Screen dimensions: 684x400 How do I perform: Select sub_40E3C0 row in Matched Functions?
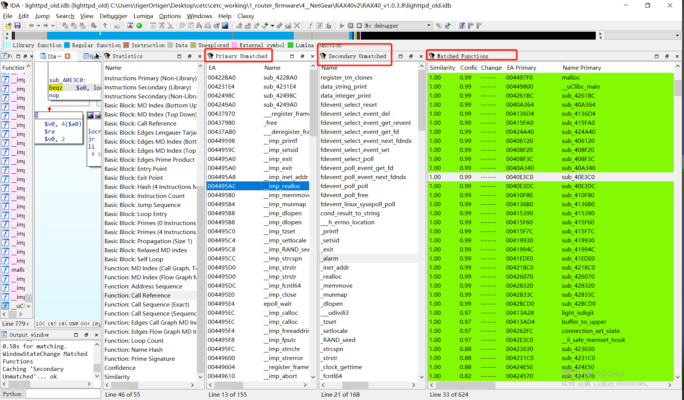(x=551, y=177)
